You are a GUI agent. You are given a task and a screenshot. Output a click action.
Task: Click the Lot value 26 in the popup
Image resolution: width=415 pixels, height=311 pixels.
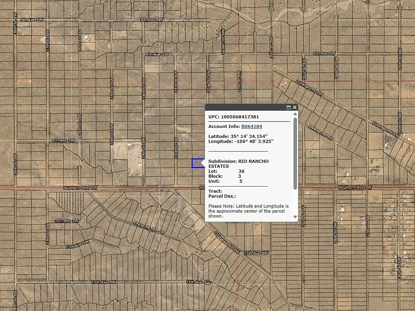pyautogui.click(x=243, y=171)
